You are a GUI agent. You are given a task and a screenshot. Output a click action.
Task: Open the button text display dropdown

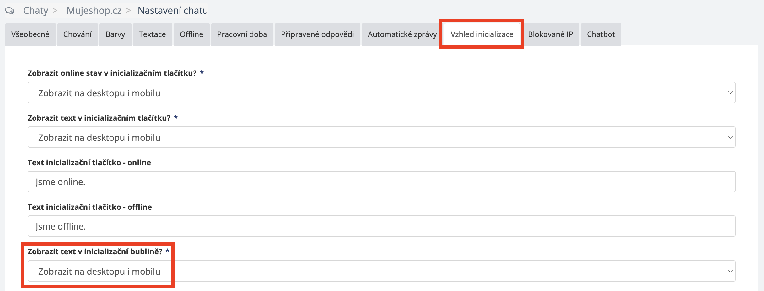tap(381, 137)
